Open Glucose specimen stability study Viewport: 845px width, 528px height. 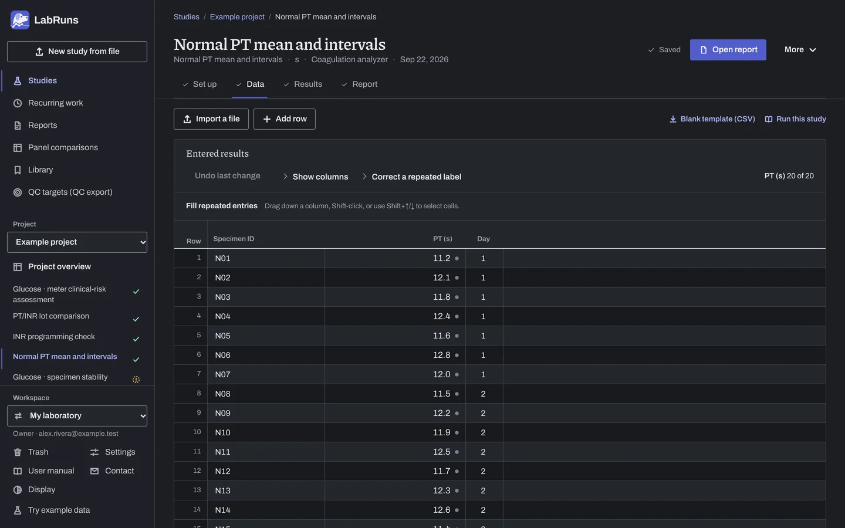60,377
